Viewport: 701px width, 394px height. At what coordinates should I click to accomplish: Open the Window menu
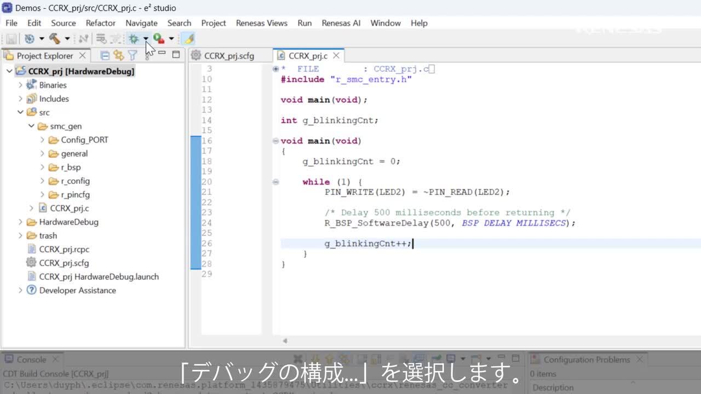tap(386, 23)
